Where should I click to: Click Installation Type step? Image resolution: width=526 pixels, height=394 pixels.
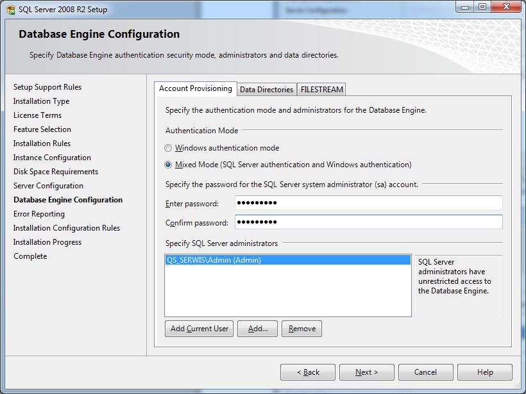click(x=41, y=101)
